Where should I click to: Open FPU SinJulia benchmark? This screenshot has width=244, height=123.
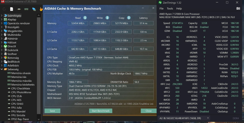pyautogui.click(x=18, y=115)
